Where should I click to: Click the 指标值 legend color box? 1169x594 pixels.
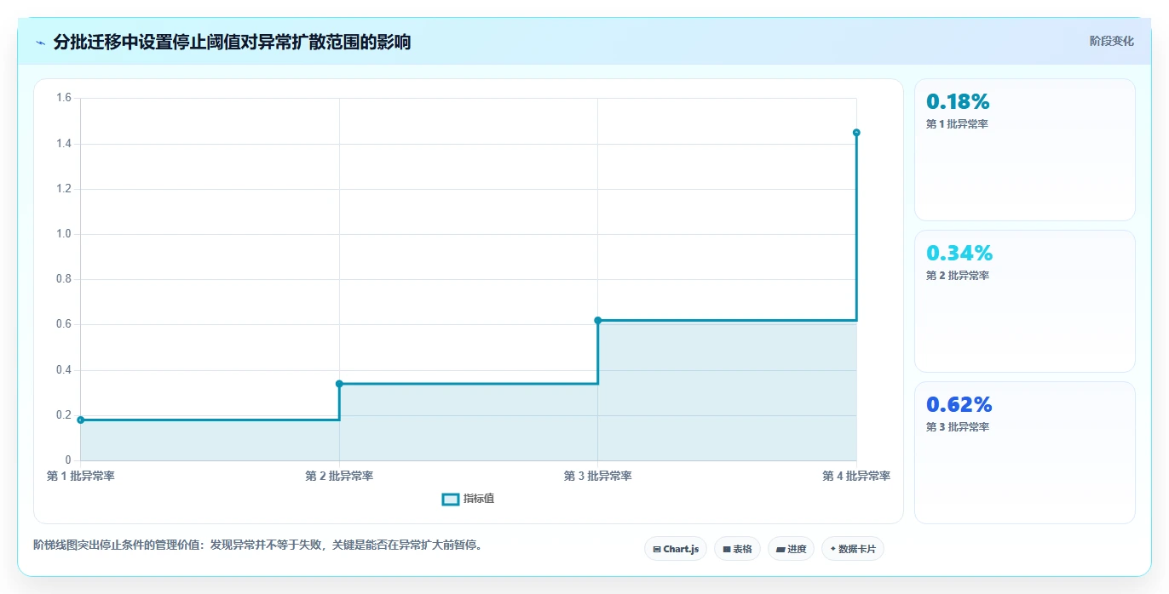tap(451, 499)
